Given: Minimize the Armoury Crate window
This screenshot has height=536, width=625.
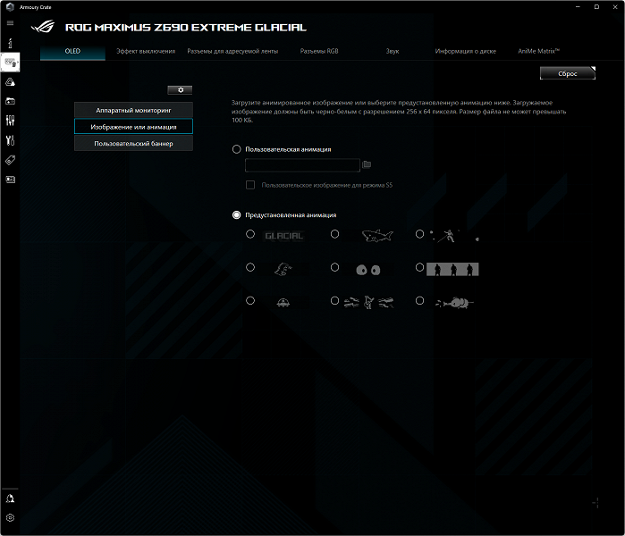Looking at the screenshot, I should coord(578,7).
